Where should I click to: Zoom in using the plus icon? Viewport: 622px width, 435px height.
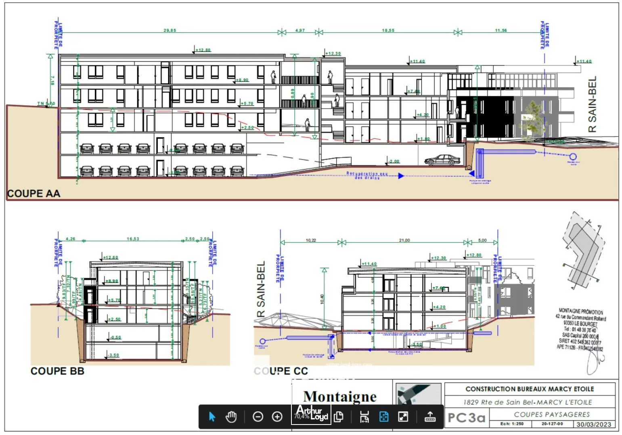coord(277,417)
